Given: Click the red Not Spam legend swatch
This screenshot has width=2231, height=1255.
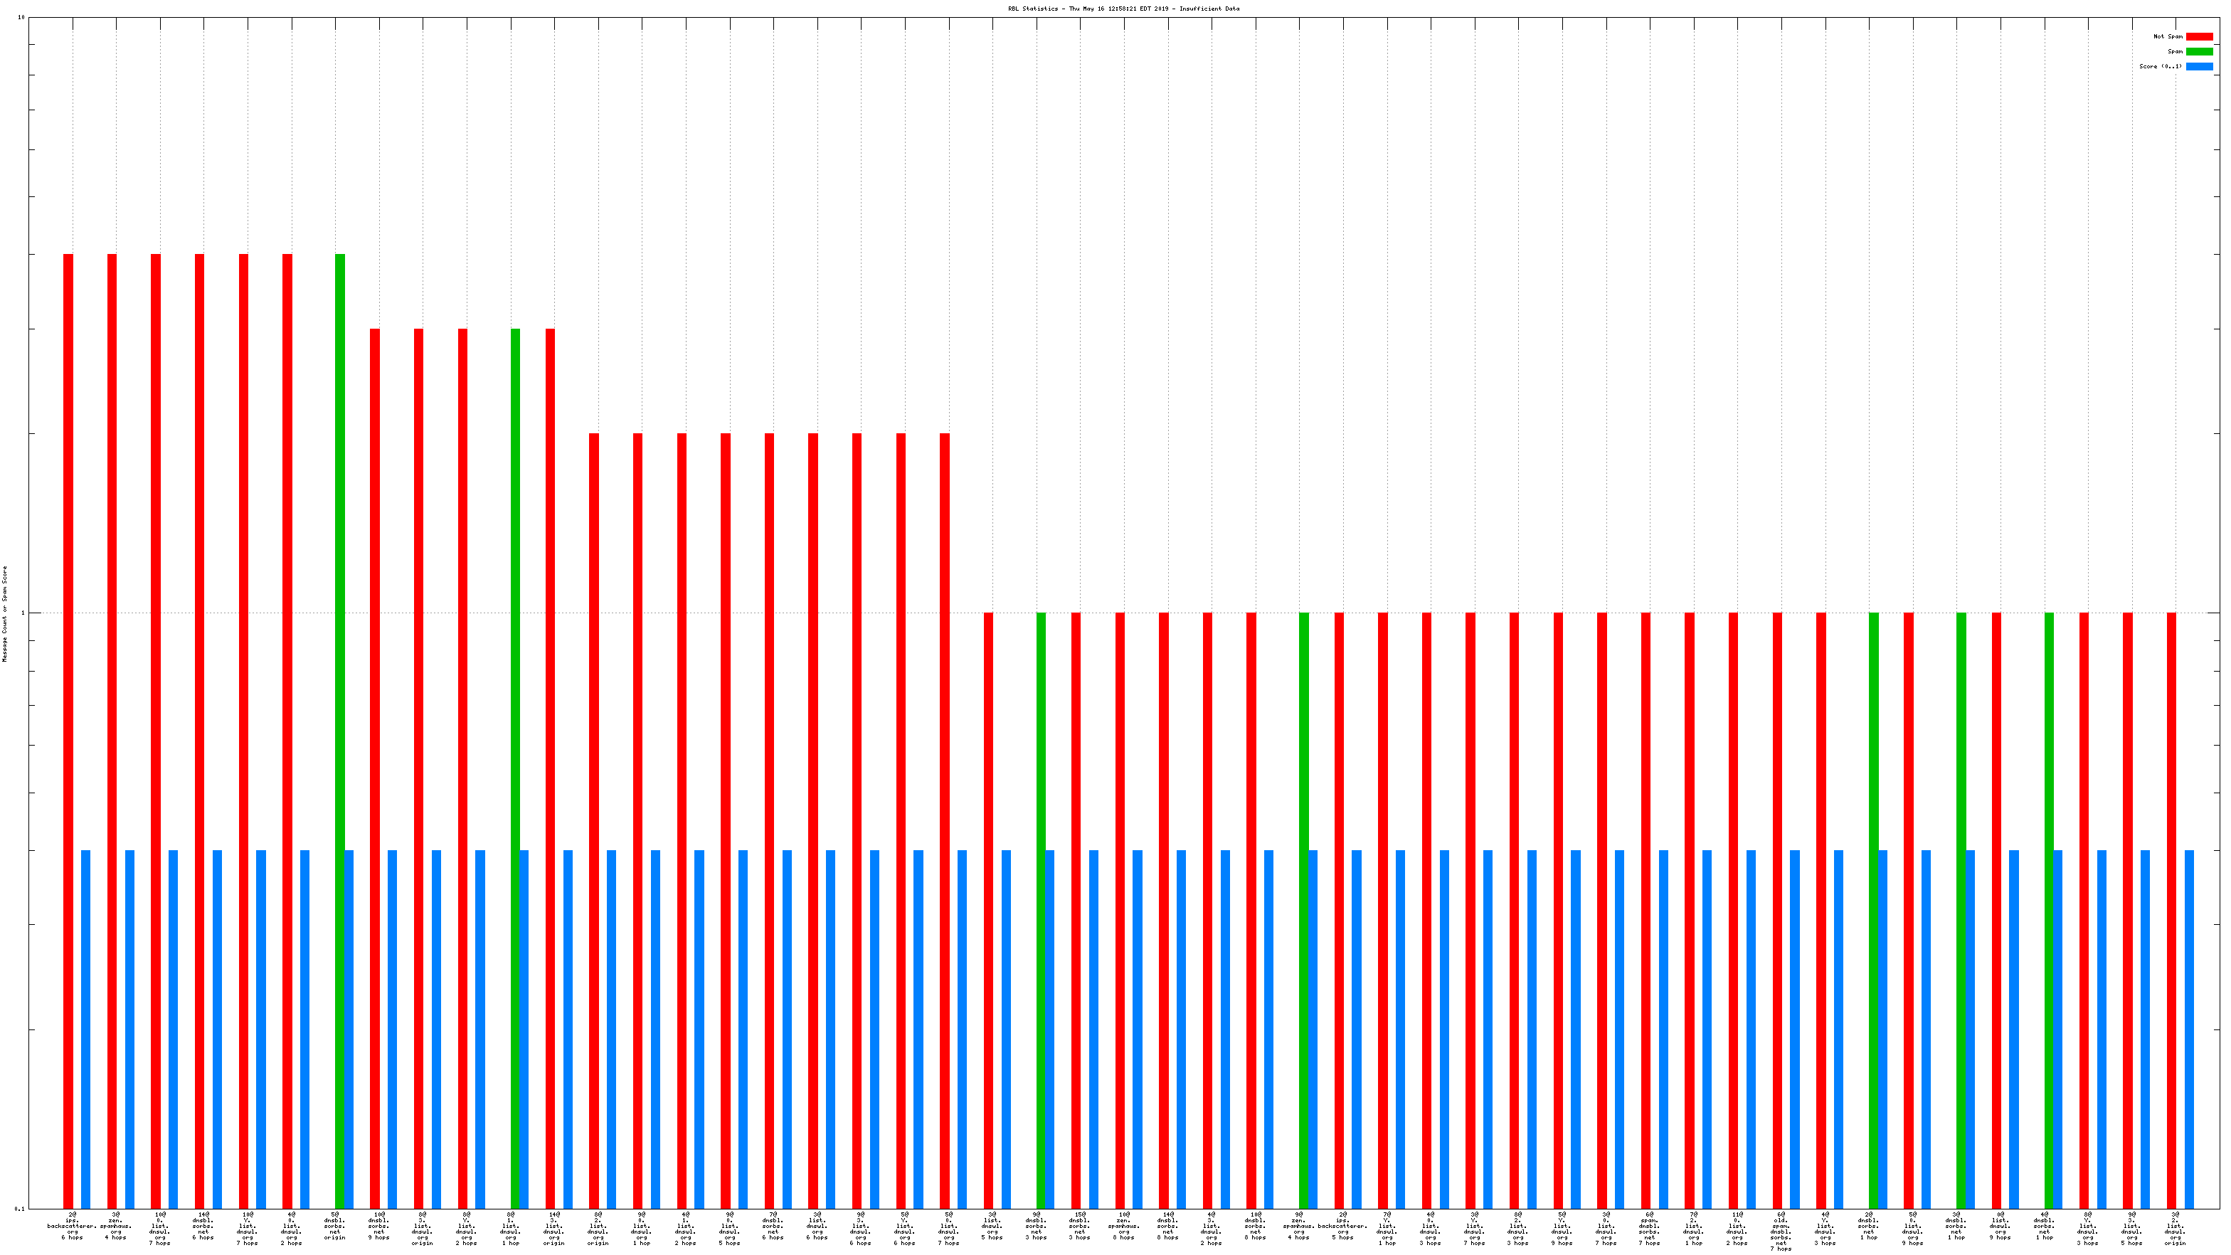Looking at the screenshot, I should point(2199,36).
